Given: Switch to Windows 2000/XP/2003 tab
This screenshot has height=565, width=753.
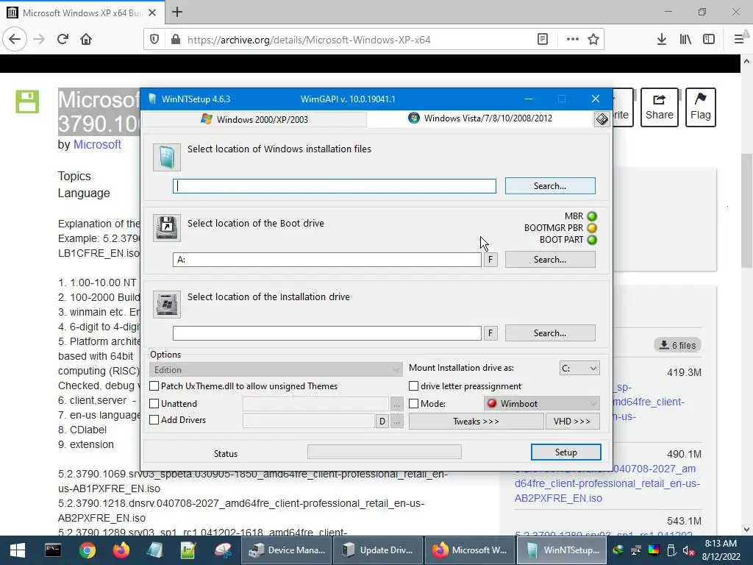Looking at the screenshot, I should [x=254, y=119].
